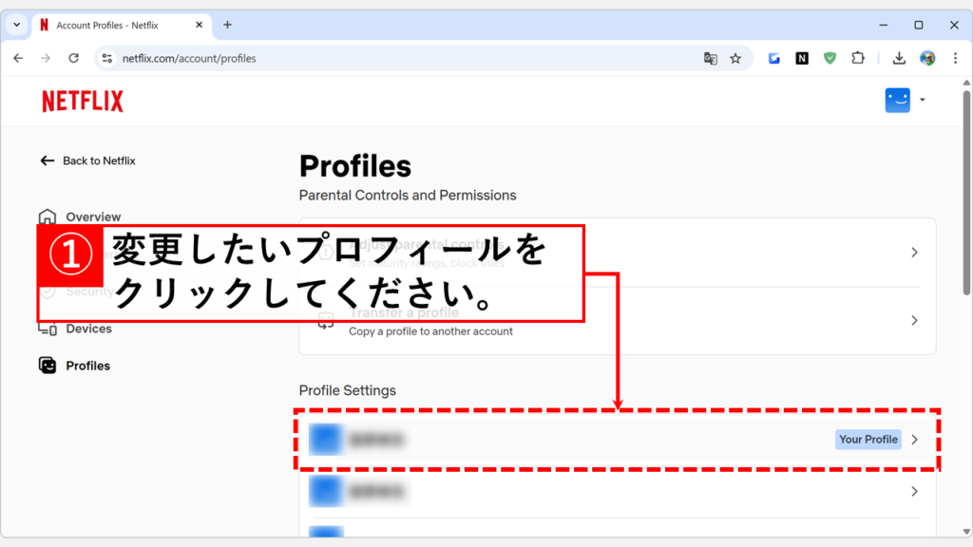Expand Adjust parental controls chevron
The width and height of the screenshot is (973, 547).
point(914,253)
